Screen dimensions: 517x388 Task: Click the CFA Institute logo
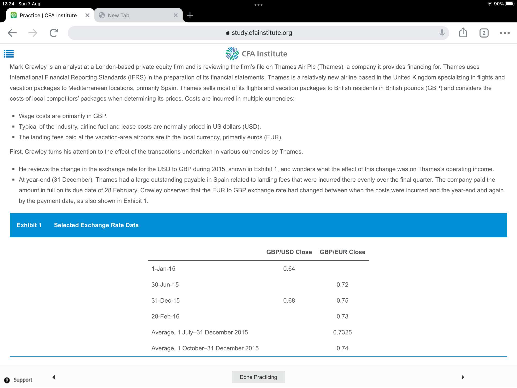[256, 54]
